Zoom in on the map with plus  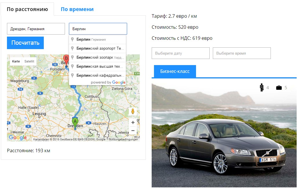pyautogui.click(x=133, y=123)
